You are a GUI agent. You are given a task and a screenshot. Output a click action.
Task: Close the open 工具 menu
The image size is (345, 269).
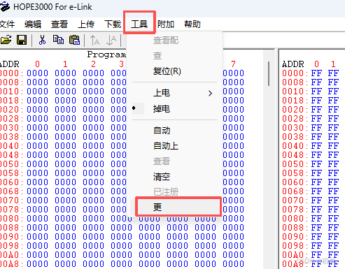click(139, 24)
